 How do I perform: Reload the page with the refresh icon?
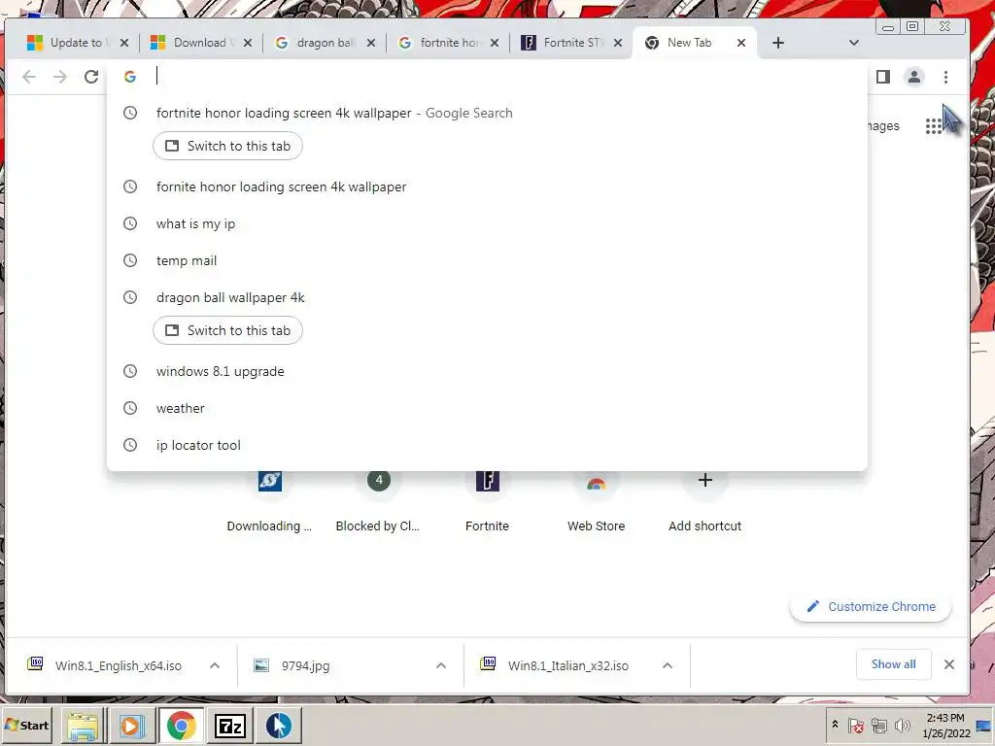point(91,77)
